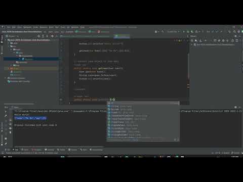Click status bar tool windows toggle icon
Image resolution: width=243 pixels, height=182 pixels.
point(3,153)
